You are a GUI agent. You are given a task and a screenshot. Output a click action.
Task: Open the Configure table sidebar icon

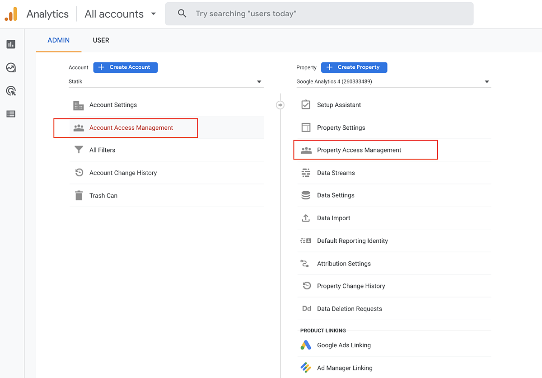tap(11, 114)
